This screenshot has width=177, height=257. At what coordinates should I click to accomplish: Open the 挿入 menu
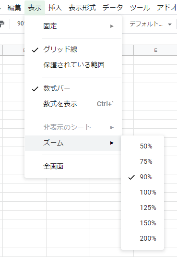(55, 8)
